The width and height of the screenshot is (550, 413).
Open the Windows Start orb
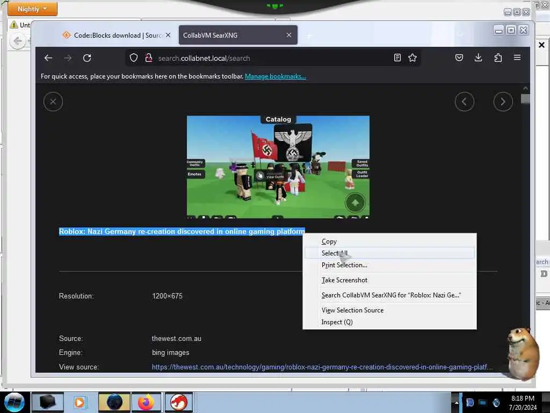click(15, 402)
